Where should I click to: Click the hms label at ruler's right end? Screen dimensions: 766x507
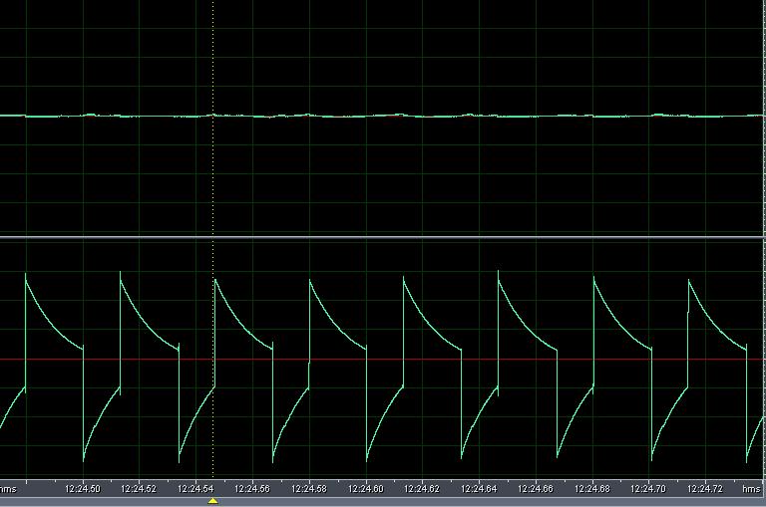pyautogui.click(x=751, y=488)
